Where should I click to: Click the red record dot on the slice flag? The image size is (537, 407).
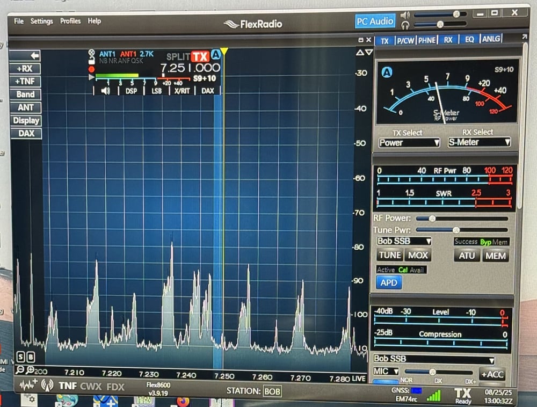point(91,69)
